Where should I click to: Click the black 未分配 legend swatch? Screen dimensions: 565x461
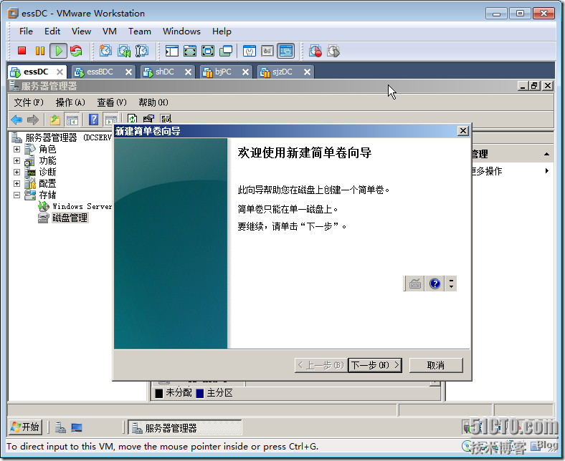[159, 393]
